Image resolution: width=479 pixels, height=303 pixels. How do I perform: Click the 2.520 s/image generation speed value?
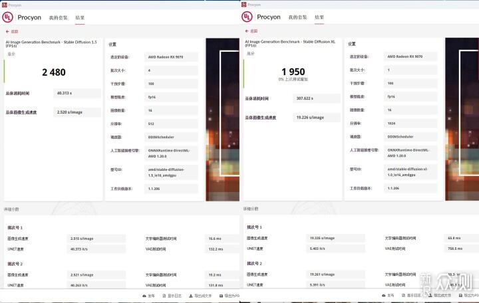coord(77,112)
